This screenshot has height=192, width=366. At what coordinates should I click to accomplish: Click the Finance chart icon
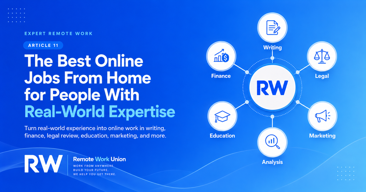(x=221, y=57)
